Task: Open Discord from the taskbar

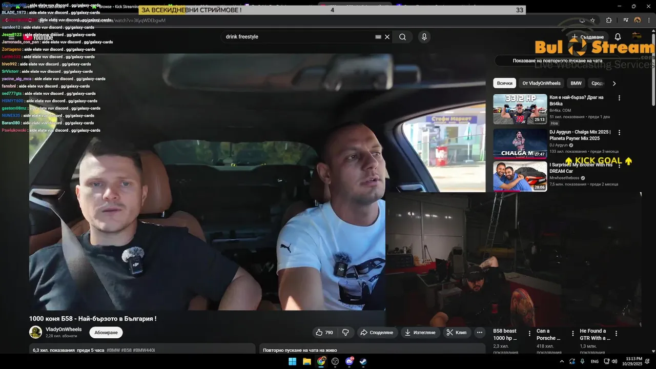Action: point(350,361)
